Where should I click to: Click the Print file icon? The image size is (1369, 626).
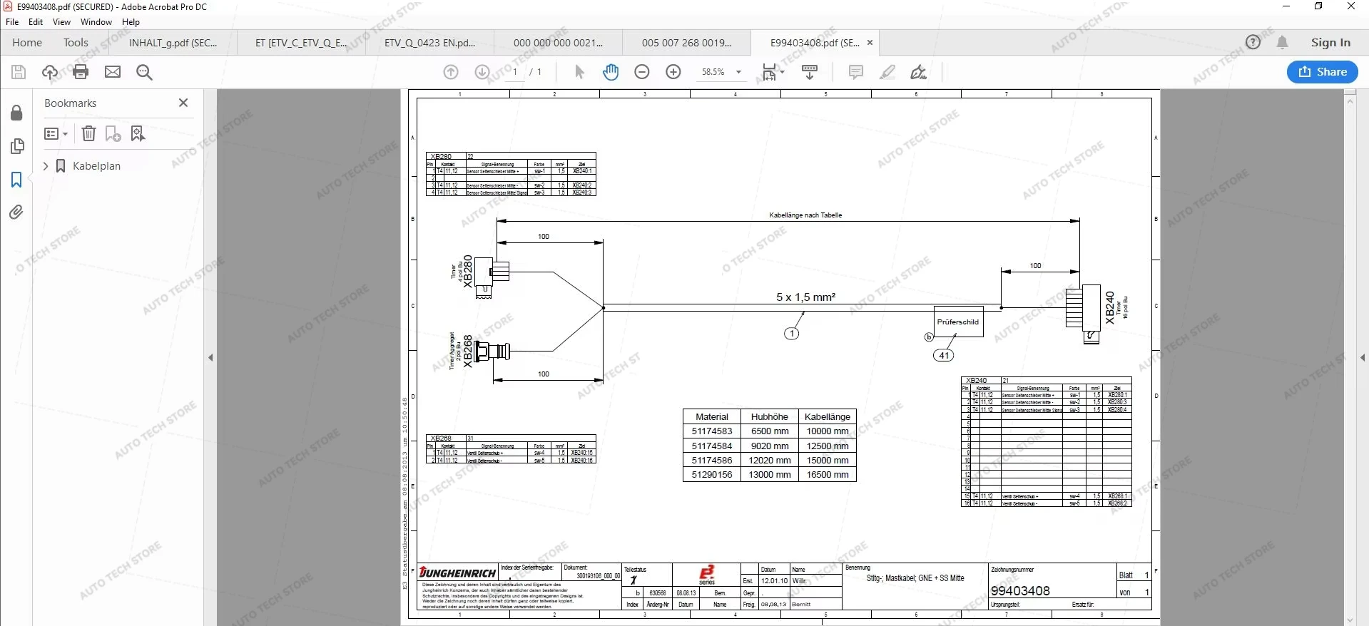[81, 72]
